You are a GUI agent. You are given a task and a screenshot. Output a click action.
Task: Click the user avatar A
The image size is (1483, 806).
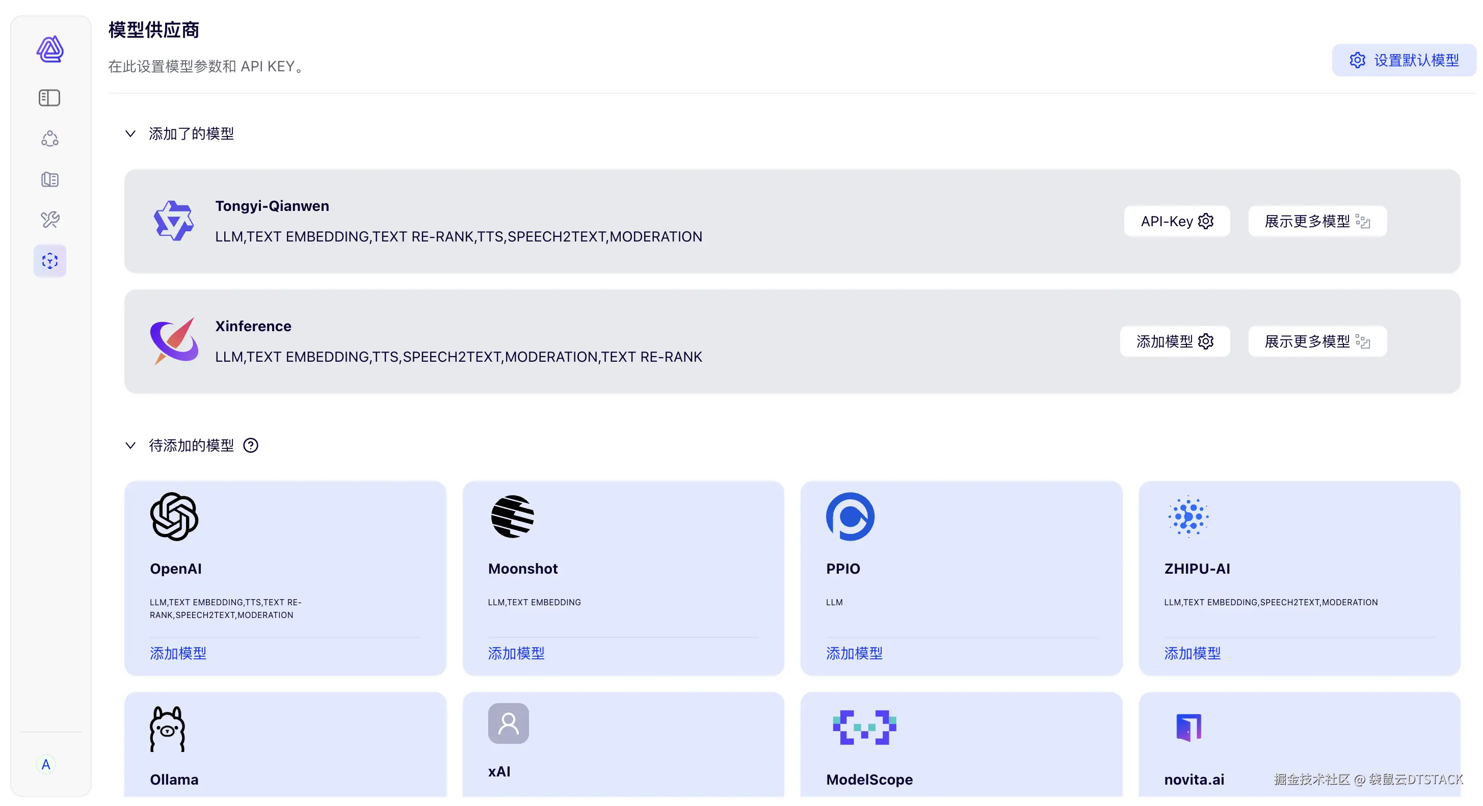coord(46,765)
